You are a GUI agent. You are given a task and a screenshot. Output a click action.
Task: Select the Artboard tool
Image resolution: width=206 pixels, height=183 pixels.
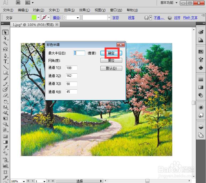coord(5,172)
